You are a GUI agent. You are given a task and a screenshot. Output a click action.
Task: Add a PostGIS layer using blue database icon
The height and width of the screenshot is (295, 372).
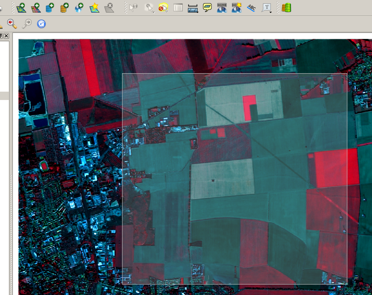50,7
